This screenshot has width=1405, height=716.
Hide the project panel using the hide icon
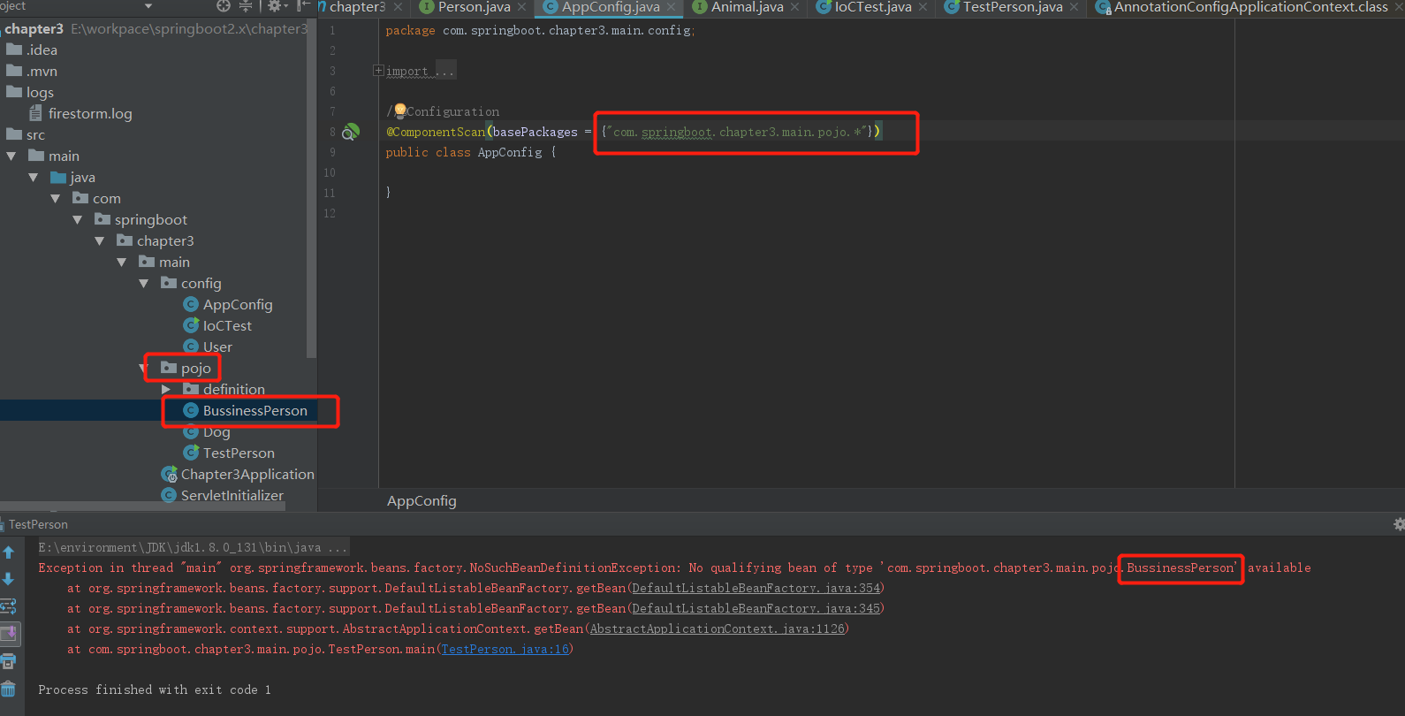pos(303,6)
